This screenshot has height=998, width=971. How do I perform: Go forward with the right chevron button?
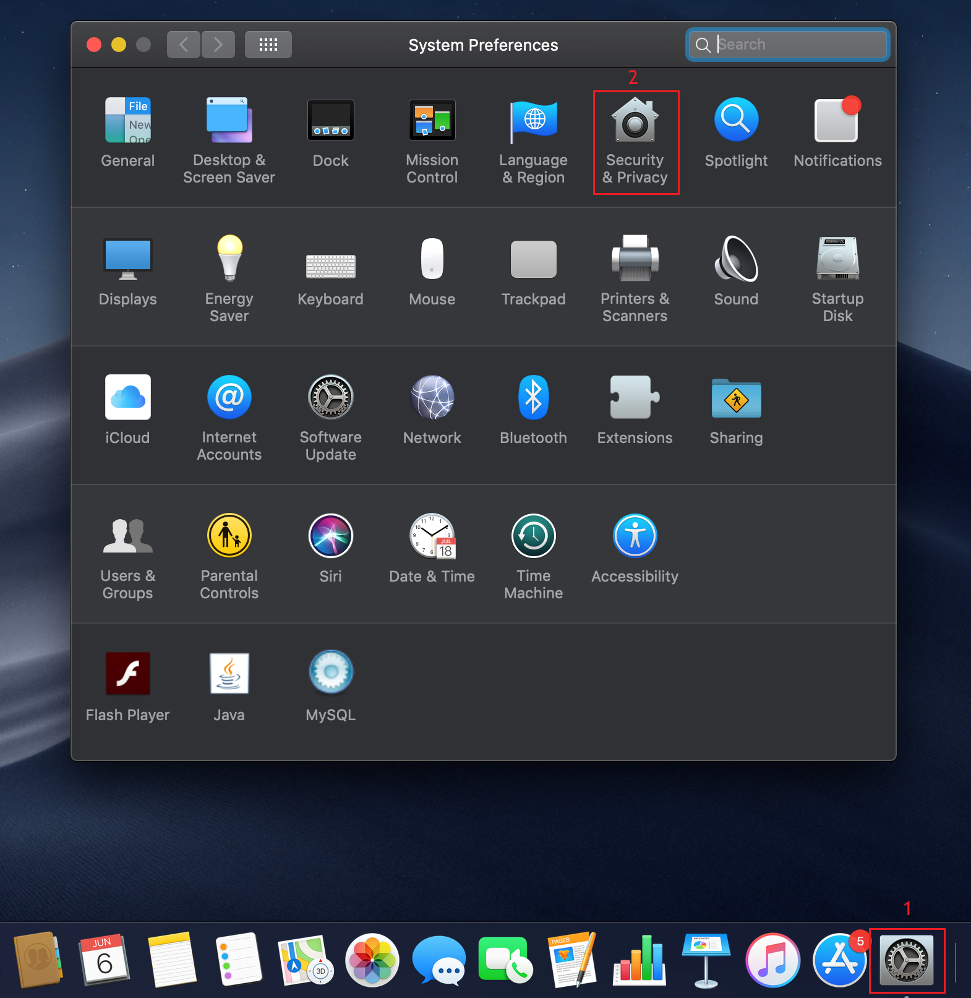click(x=218, y=45)
